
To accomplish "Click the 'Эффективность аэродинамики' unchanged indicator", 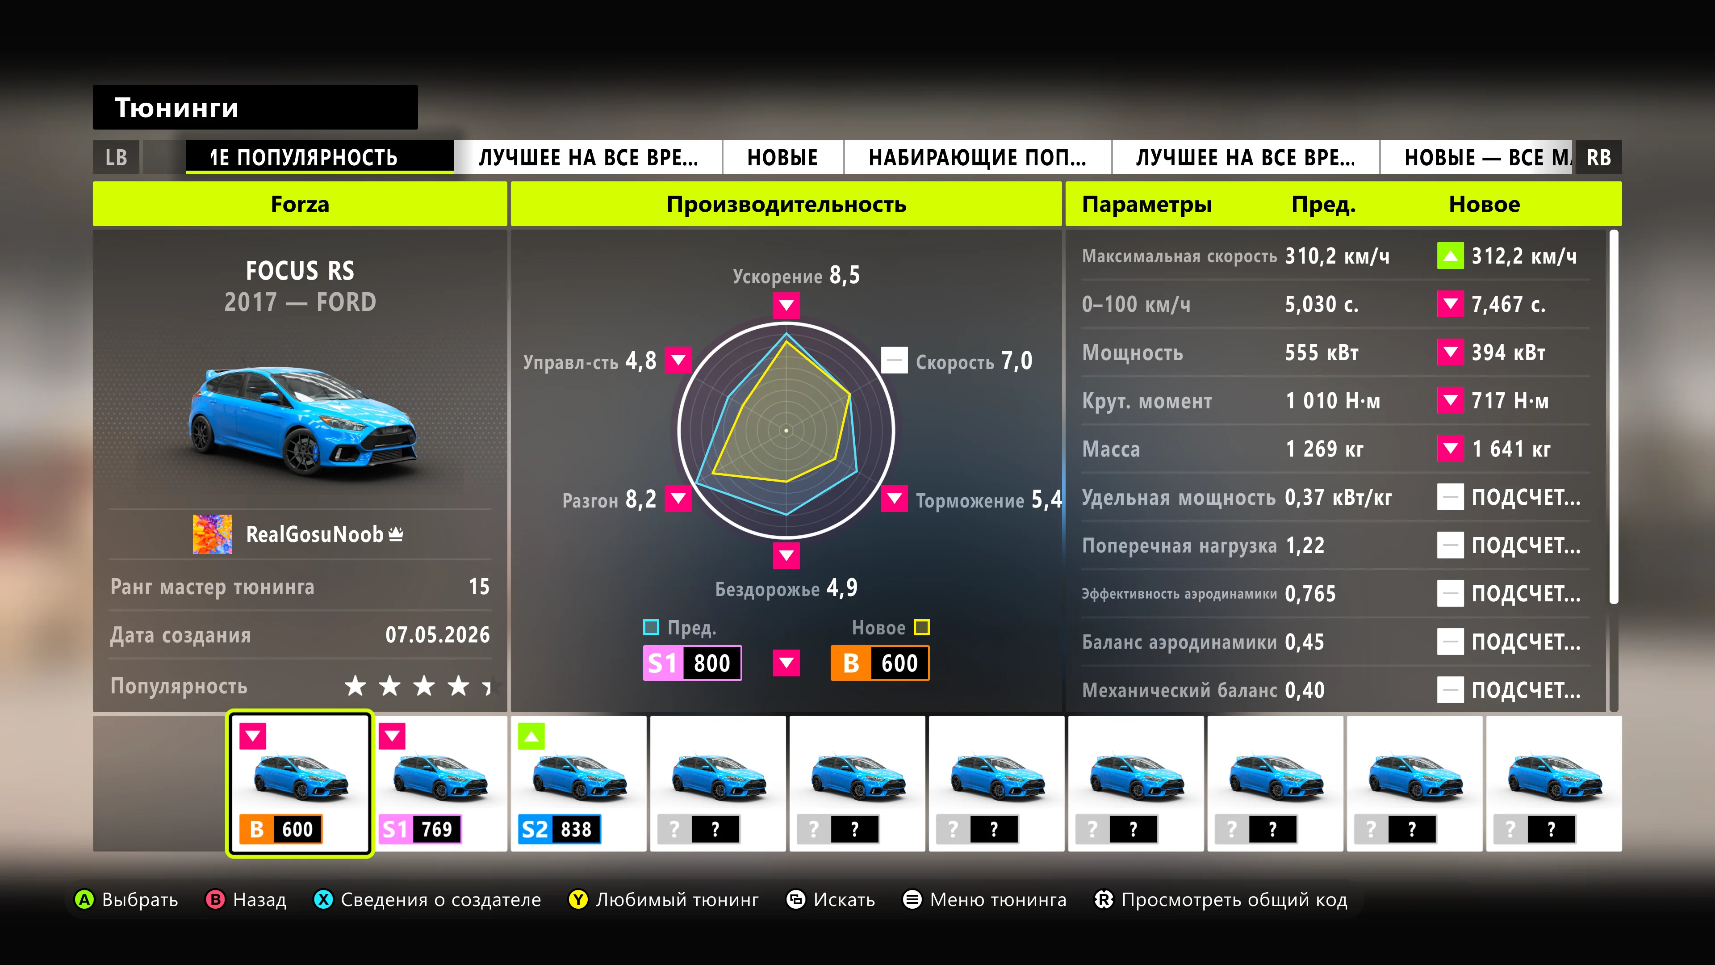I will tap(1450, 593).
